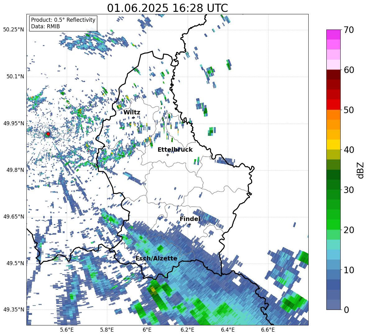Image resolution: width=368 pixels, height=336 pixels.
Task: Click the bright red 50 dBZ swatch
Action: tap(333, 105)
